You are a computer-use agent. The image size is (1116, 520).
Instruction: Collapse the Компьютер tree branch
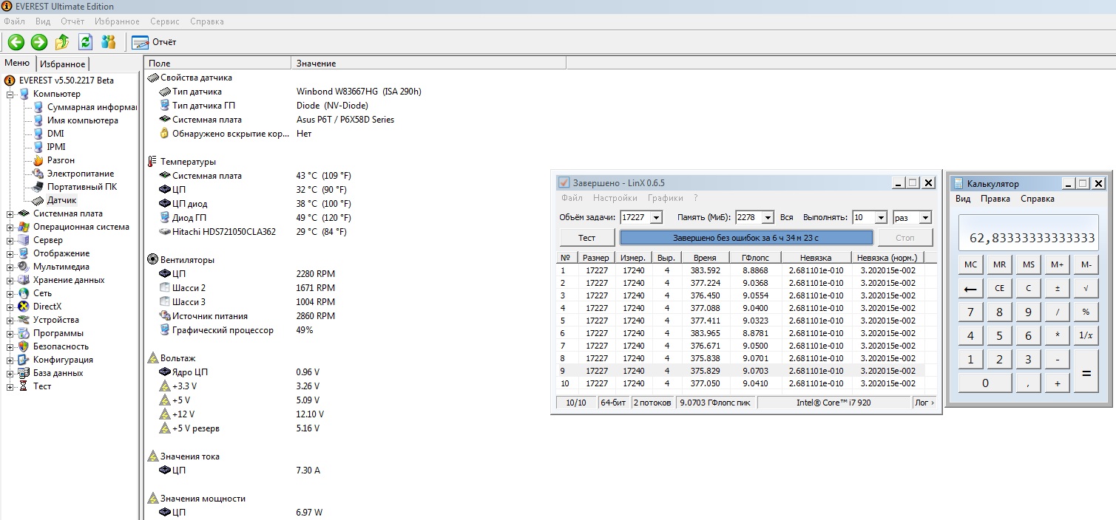click(x=10, y=95)
